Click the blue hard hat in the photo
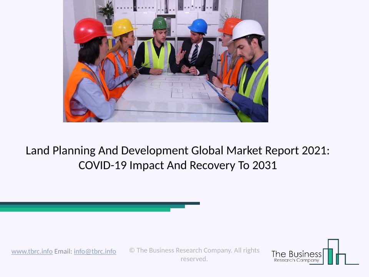Screen dimensions: 369x277 [x=198, y=26]
